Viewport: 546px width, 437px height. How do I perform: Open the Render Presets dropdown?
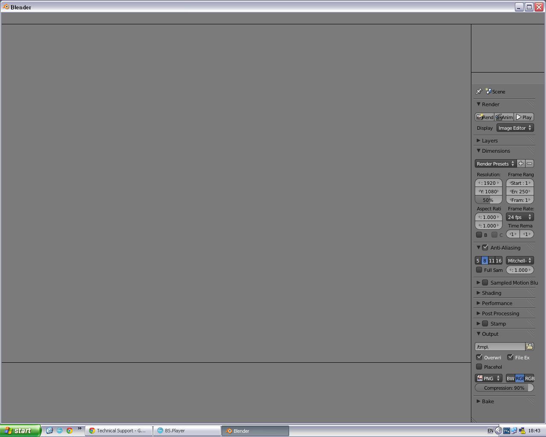tap(495, 163)
